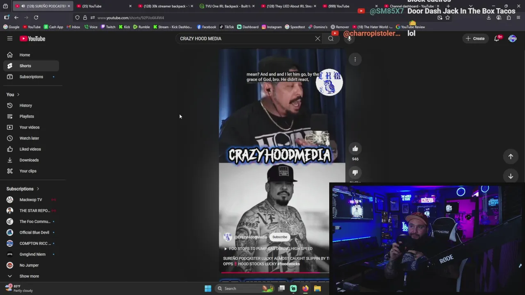Bookmark this page with the star icon
525x295 pixels.
click(447, 18)
